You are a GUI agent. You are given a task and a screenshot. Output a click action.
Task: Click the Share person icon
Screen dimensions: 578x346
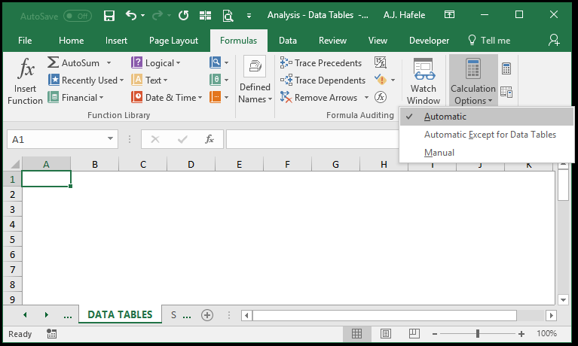554,40
